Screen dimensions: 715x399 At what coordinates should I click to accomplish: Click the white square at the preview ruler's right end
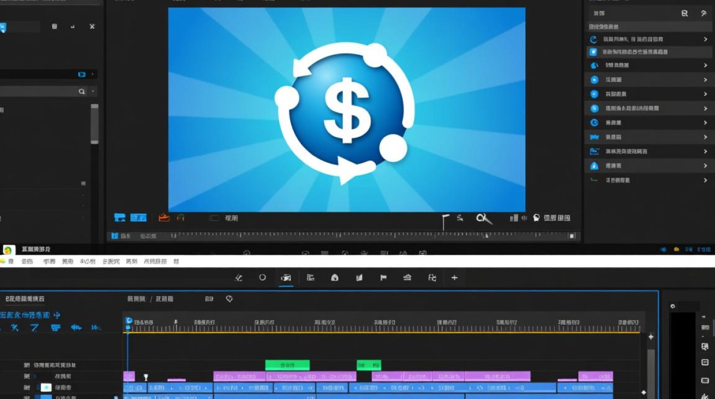coord(572,236)
